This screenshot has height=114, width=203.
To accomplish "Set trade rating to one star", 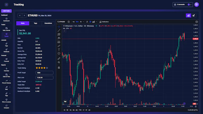I will [37, 68].
